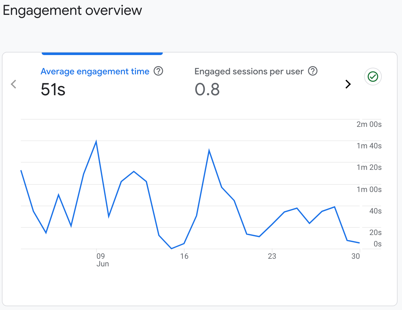Click the 0s y-axis label
Screen dimensions: 402x310
pyautogui.click(x=377, y=244)
